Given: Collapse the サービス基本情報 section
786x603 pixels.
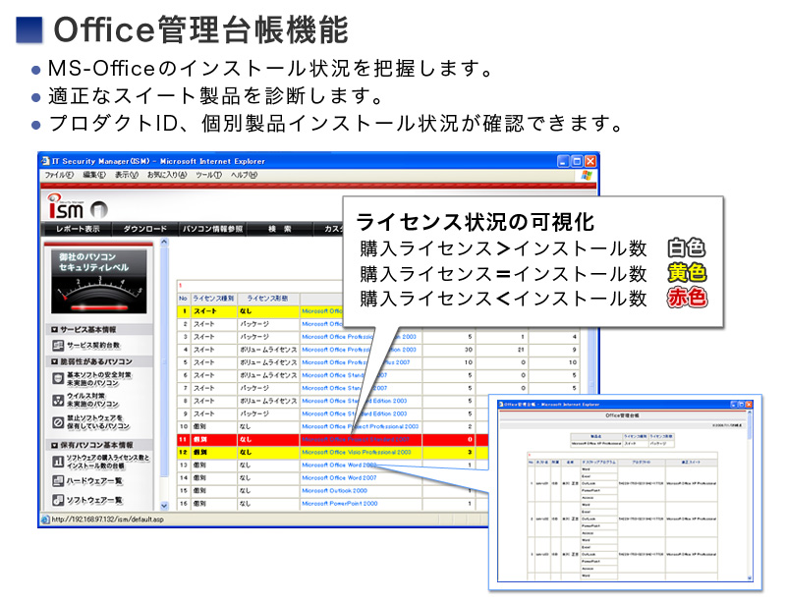Looking at the screenshot, I should coord(55,329).
